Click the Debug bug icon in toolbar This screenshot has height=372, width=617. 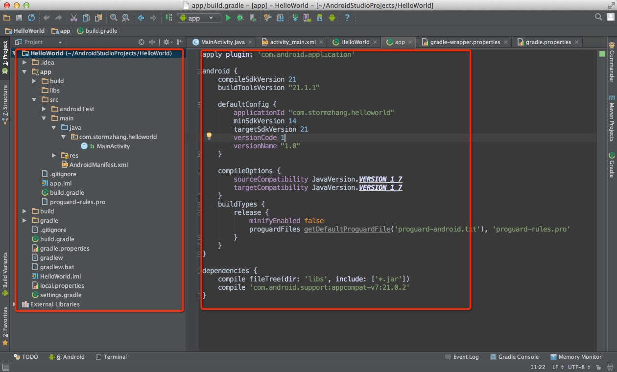(x=240, y=18)
